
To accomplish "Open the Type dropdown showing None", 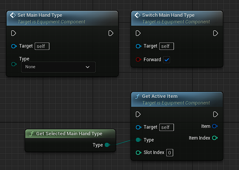I will [x=58, y=67].
